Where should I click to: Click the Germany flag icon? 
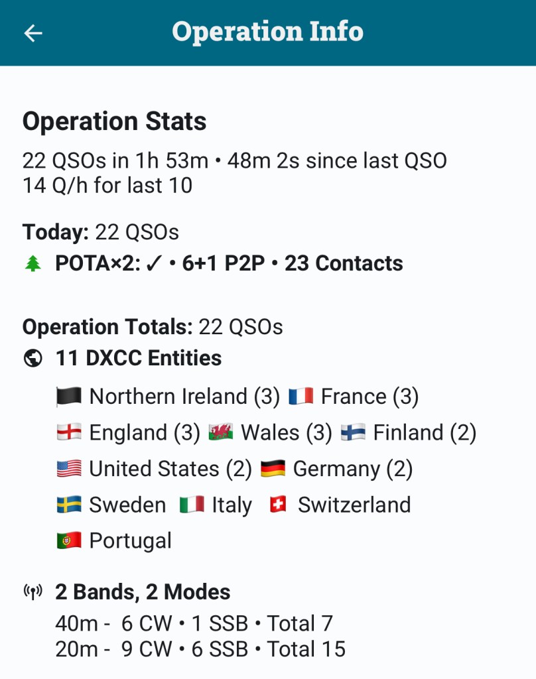click(x=273, y=469)
